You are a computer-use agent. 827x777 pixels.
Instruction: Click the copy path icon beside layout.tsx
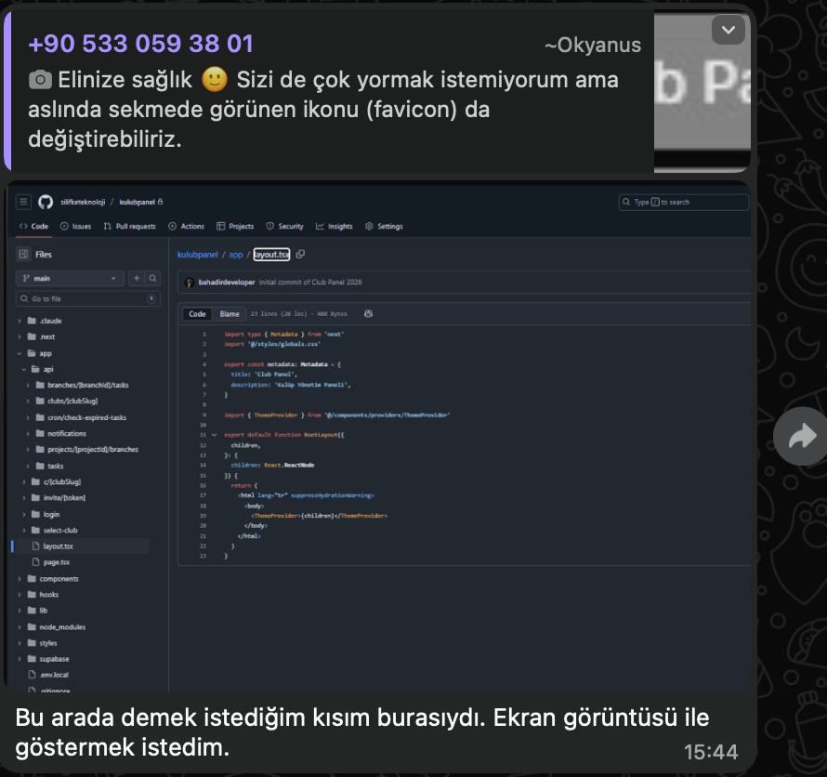pyautogui.click(x=300, y=255)
